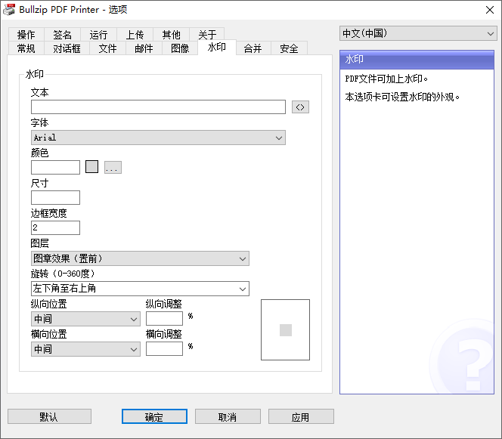Image resolution: width=502 pixels, height=439 pixels.
Task: Click the 默认 button
Action: click(49, 416)
